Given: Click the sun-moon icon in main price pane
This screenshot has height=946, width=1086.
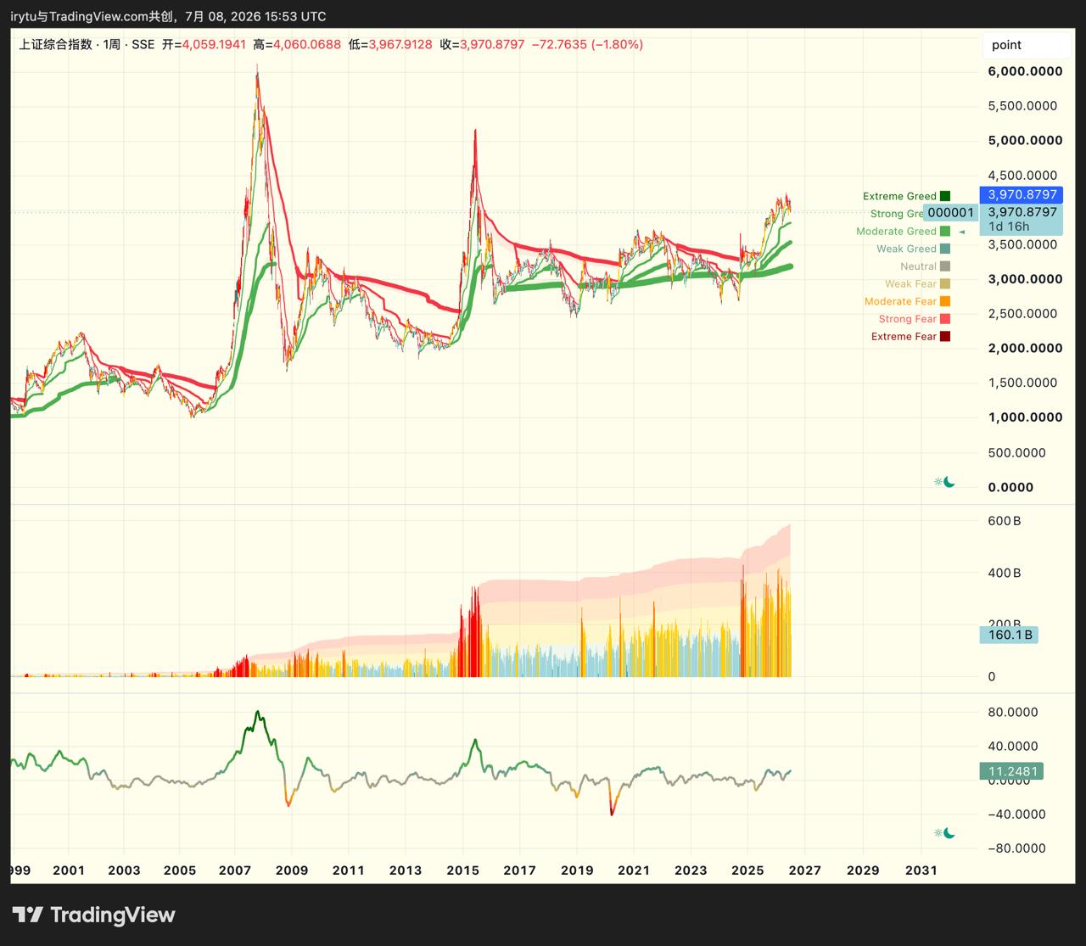Looking at the screenshot, I should coord(944,482).
